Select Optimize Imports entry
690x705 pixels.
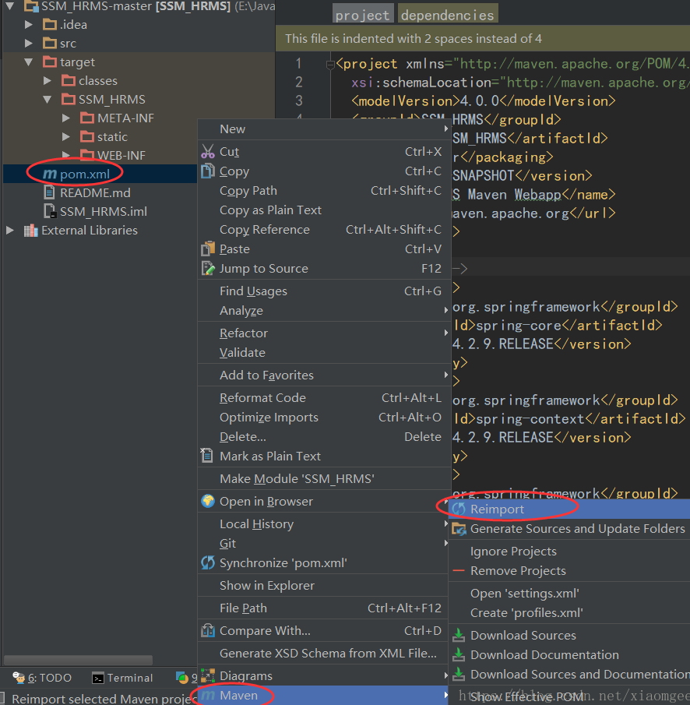tap(324, 418)
